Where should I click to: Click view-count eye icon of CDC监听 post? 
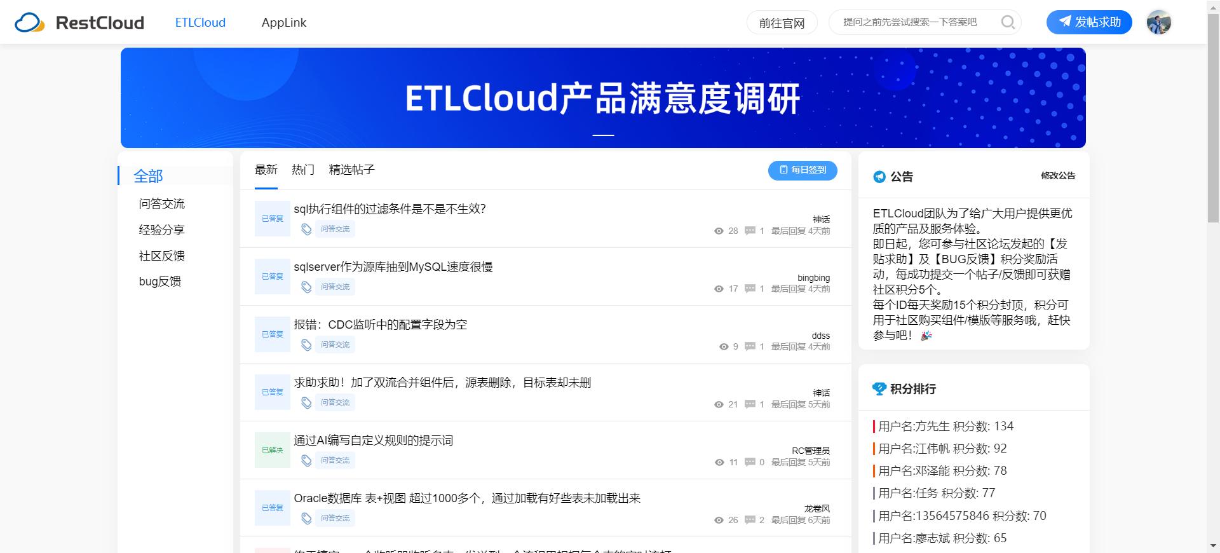pos(724,346)
